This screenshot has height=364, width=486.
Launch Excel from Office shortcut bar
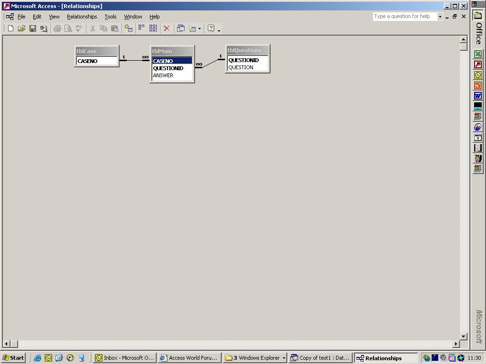coord(477,54)
